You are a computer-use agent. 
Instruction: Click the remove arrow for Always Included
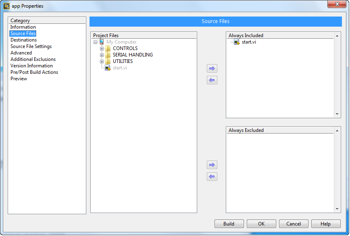[x=212, y=80]
